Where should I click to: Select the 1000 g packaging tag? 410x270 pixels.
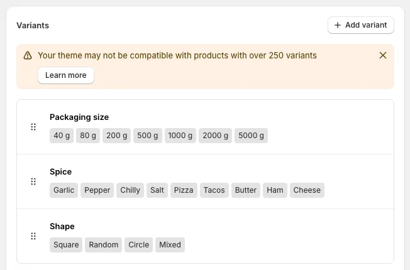(x=180, y=136)
